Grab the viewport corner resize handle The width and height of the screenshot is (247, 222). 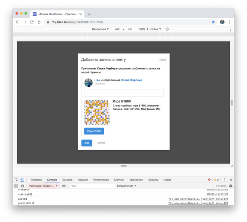coord(232,166)
